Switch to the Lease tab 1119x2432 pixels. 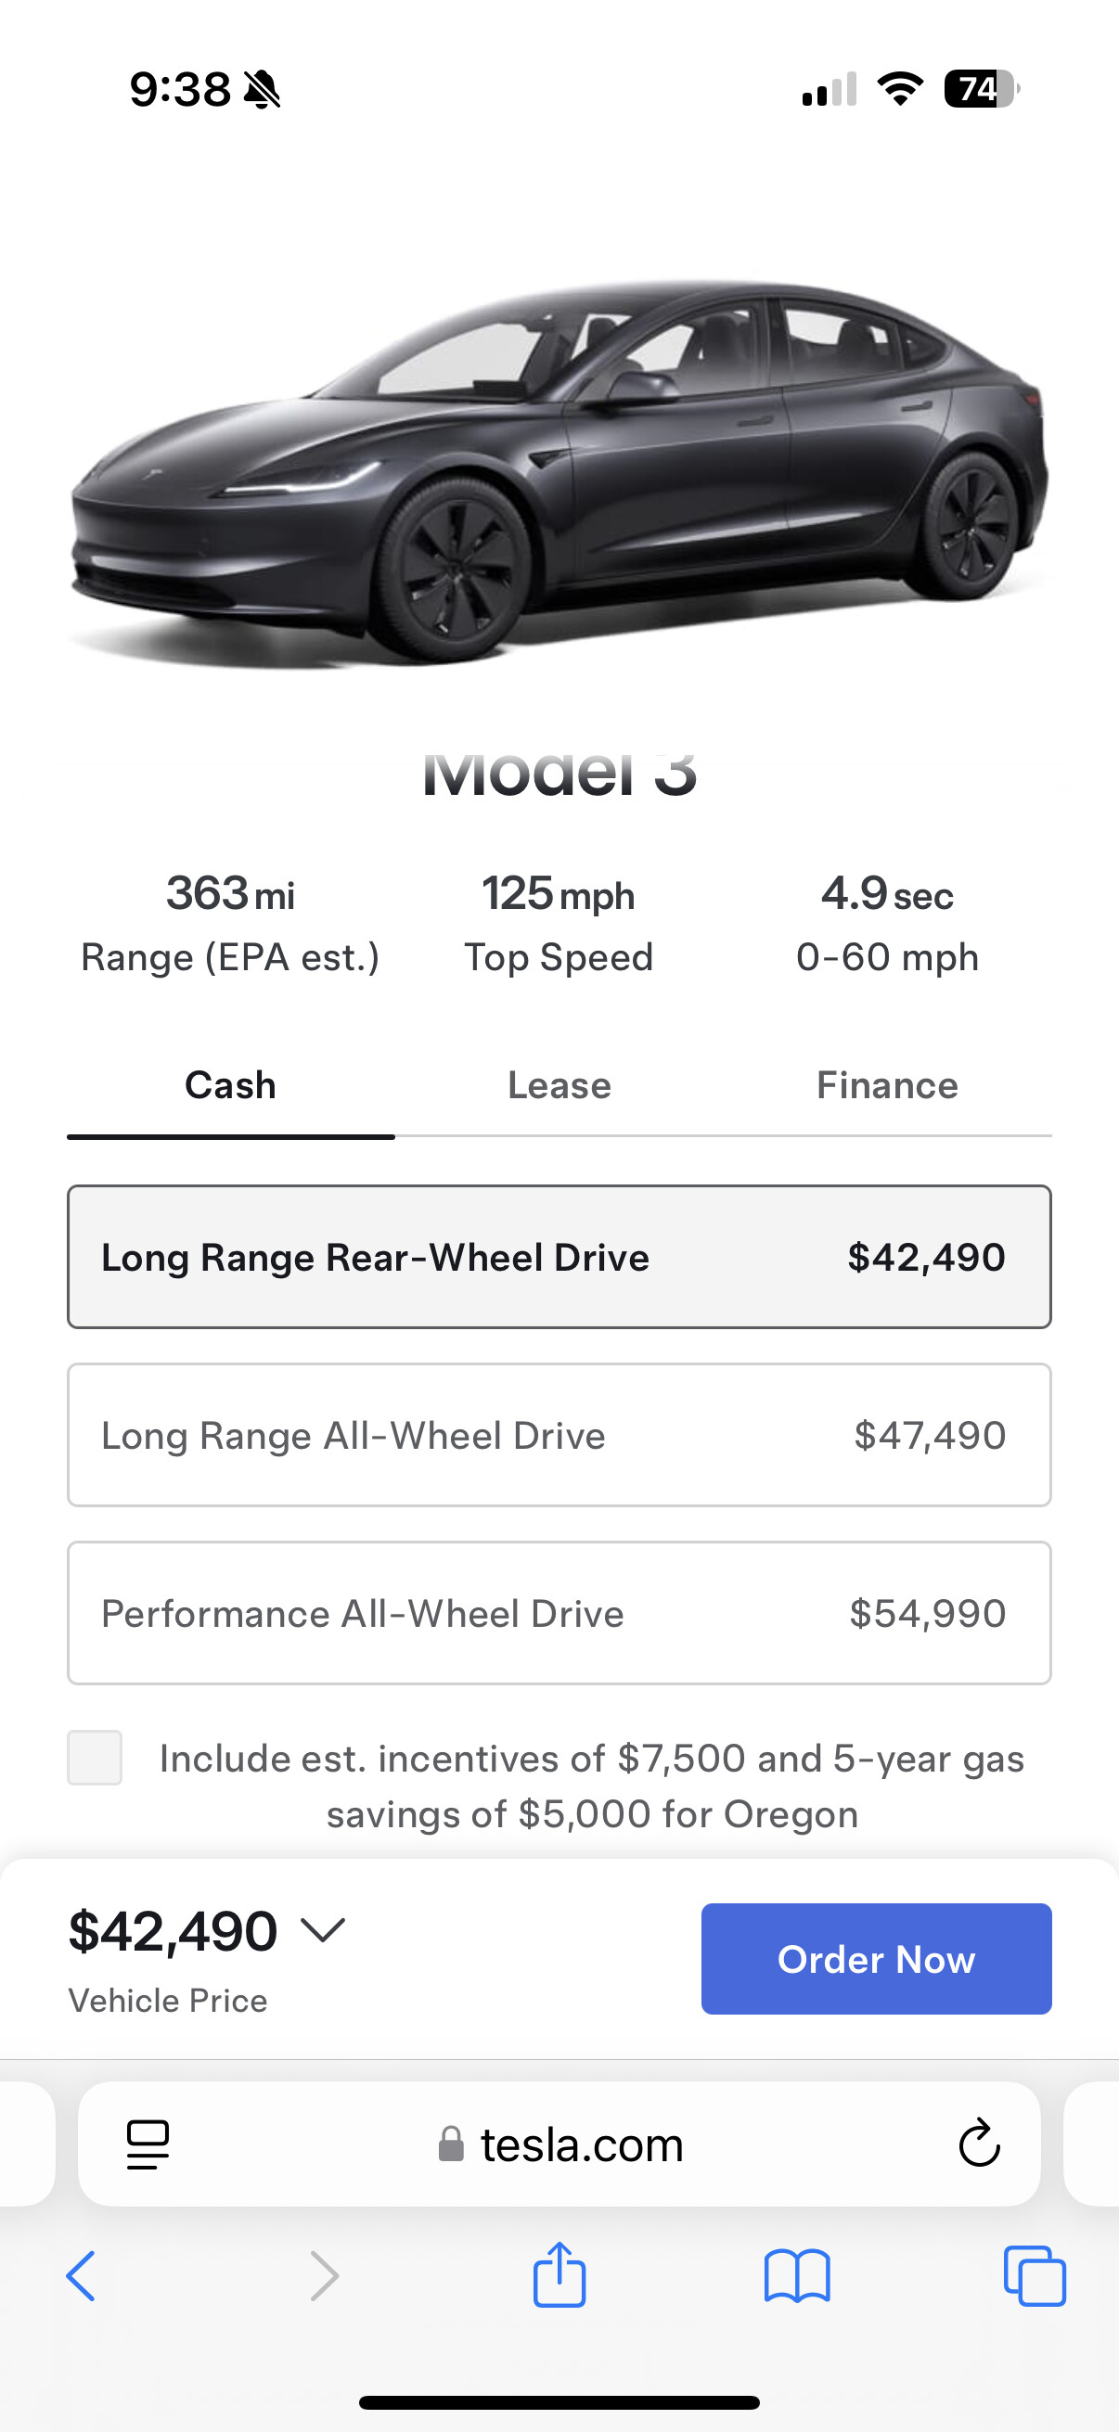coord(559,1086)
